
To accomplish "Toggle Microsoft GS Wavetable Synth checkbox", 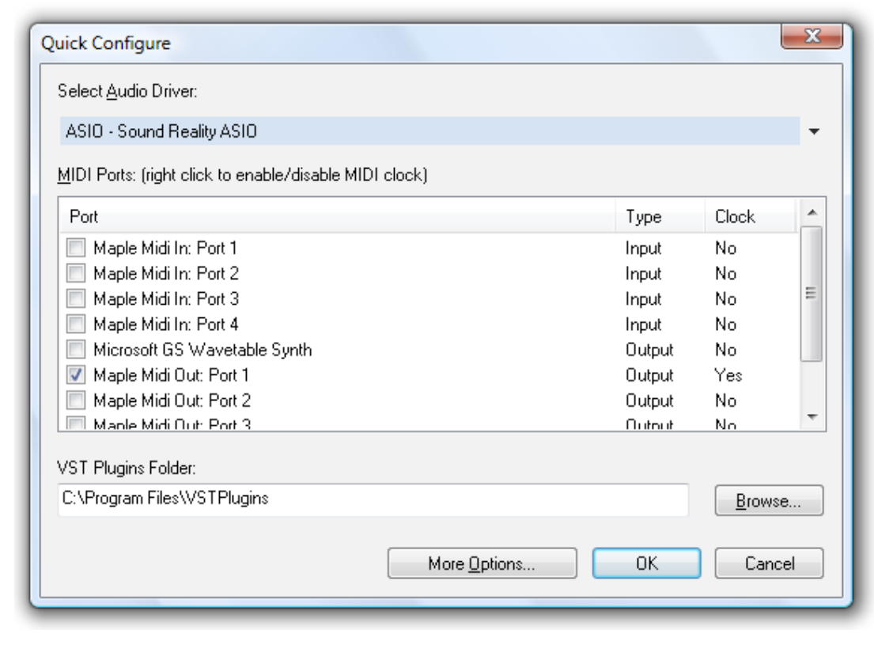I will (x=76, y=350).
